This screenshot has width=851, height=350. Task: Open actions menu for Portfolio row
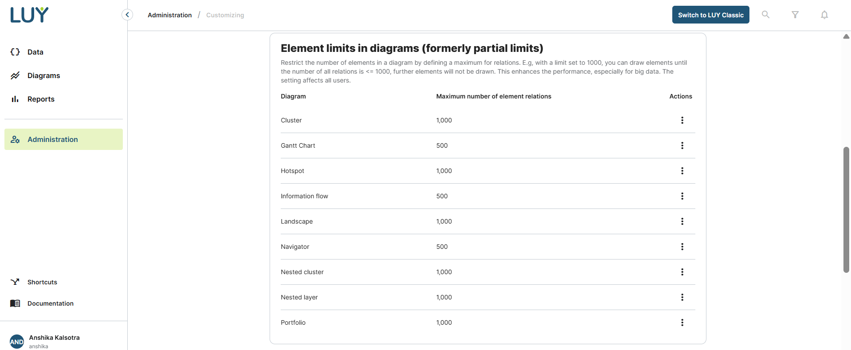click(x=682, y=322)
